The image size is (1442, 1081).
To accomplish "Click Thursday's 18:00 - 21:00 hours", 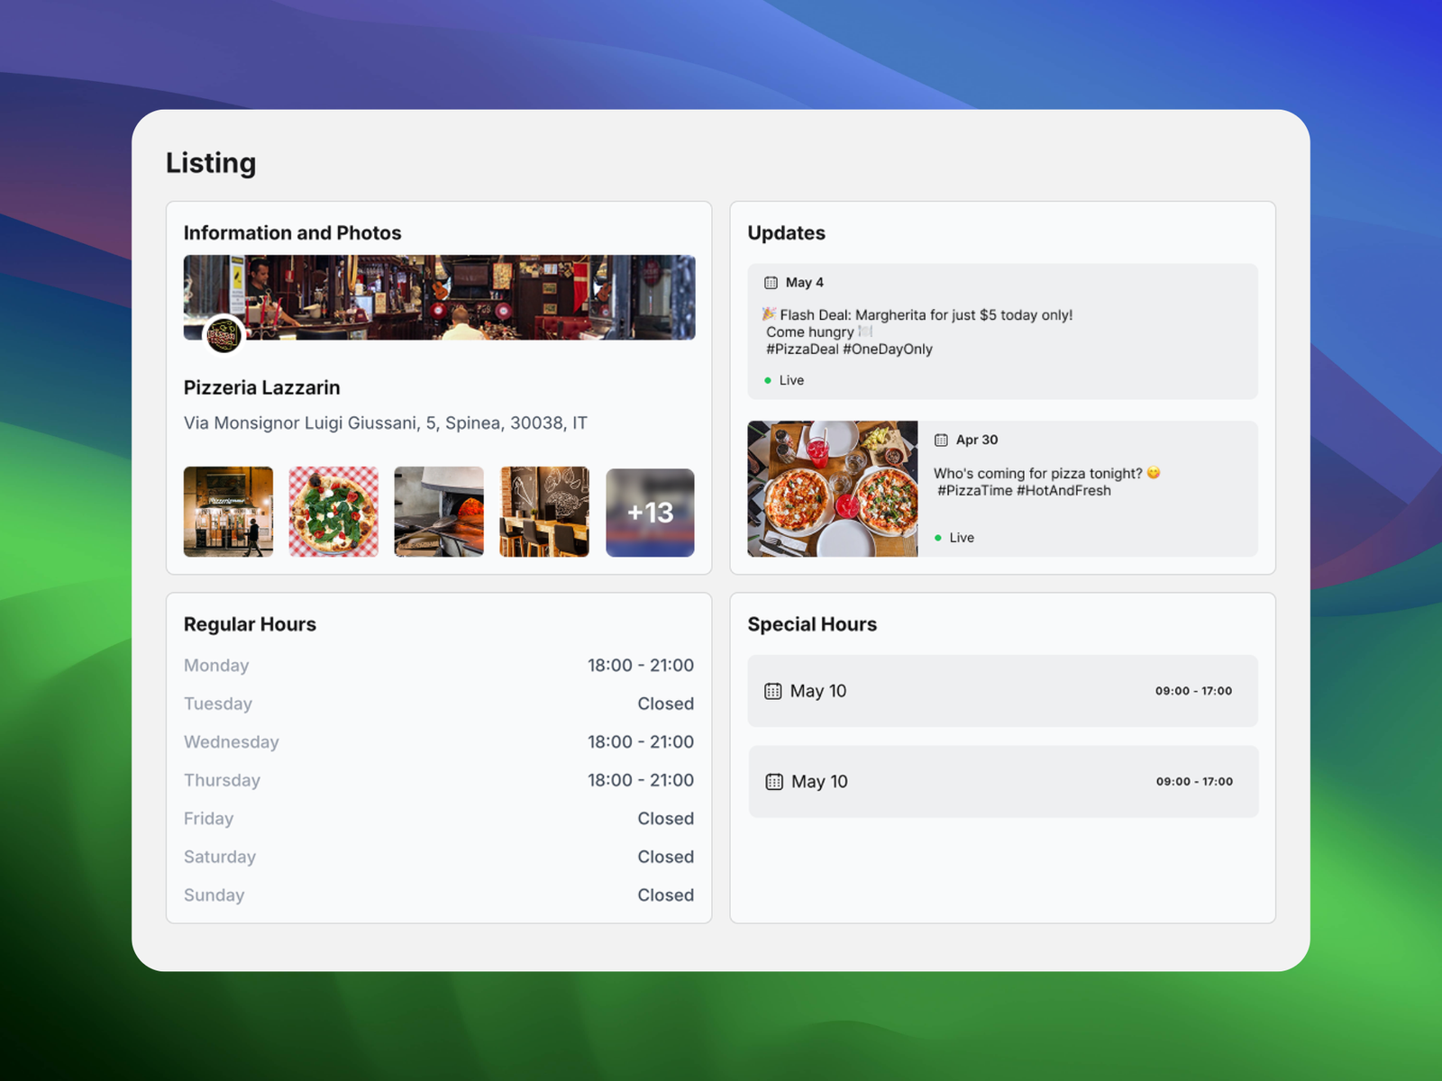I will coord(641,780).
